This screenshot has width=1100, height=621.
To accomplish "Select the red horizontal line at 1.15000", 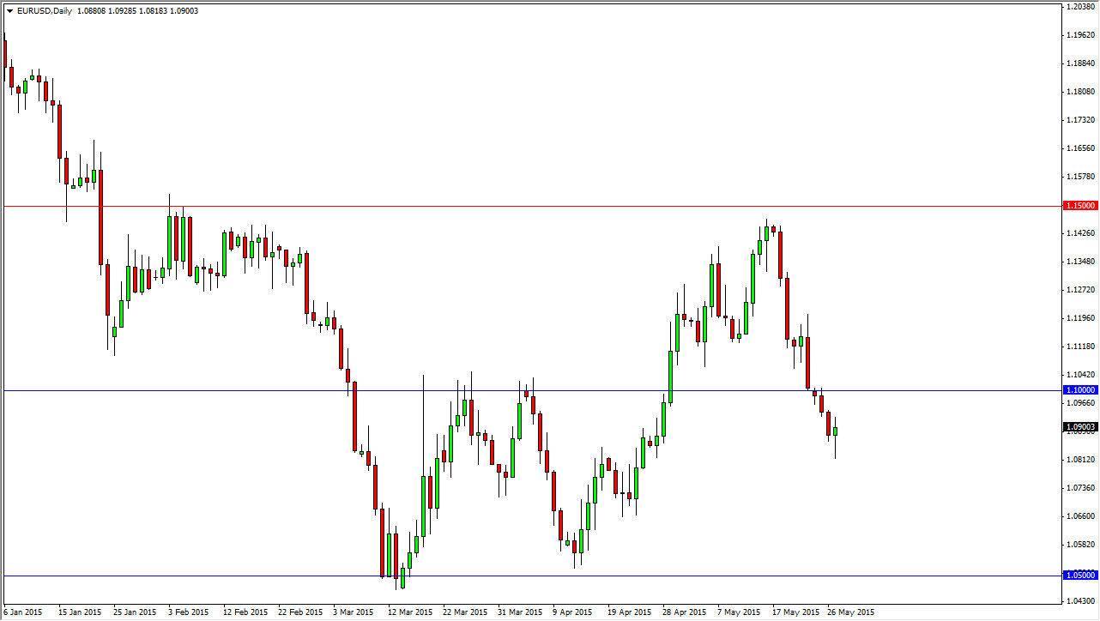I will 531,206.
